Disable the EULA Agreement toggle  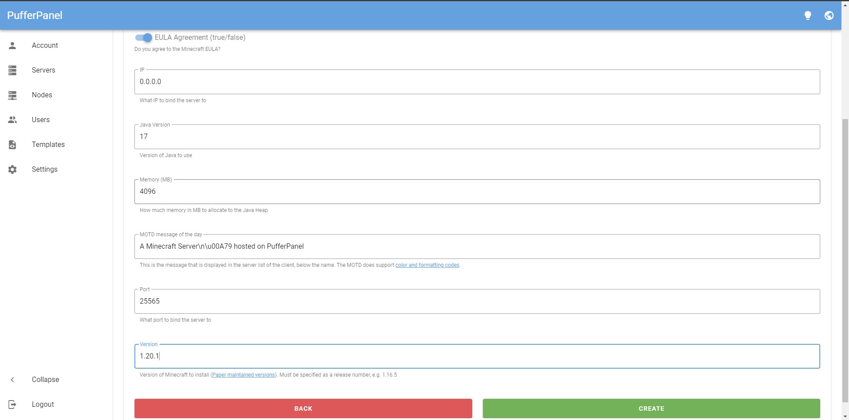[x=143, y=38]
